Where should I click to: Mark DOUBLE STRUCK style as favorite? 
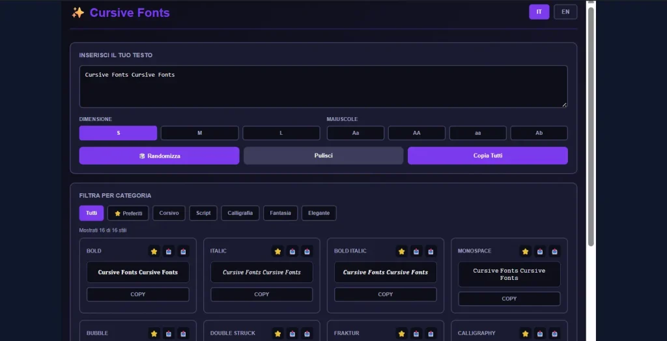(x=277, y=333)
